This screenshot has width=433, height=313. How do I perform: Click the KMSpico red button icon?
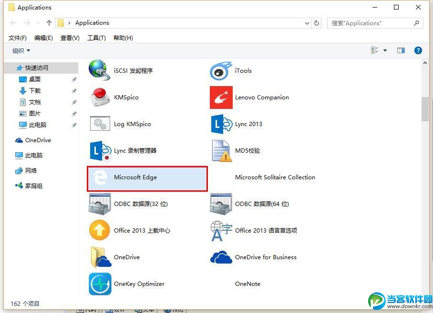(100, 97)
